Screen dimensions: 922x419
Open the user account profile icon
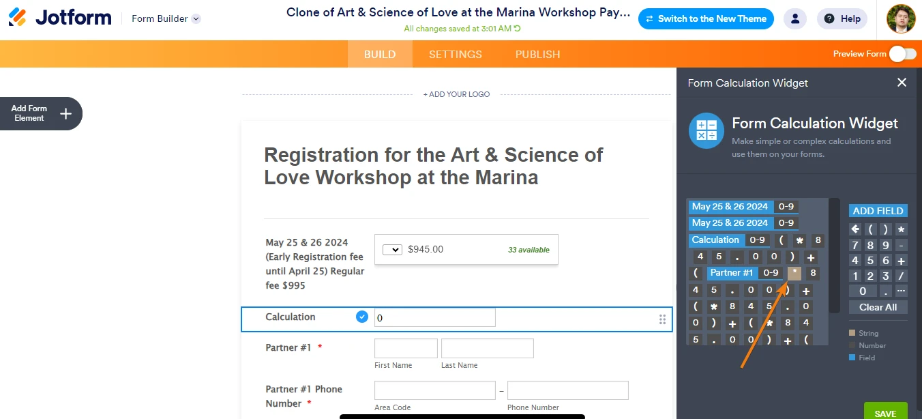(x=795, y=19)
